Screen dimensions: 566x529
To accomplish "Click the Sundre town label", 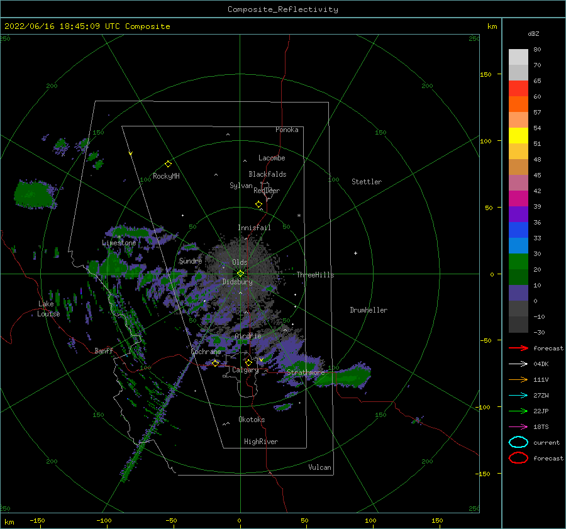I will pyautogui.click(x=191, y=260).
